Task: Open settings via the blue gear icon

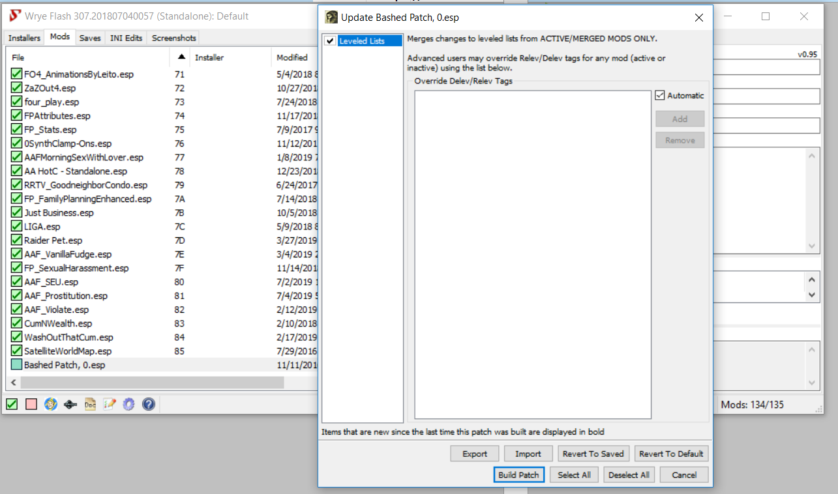Action: coord(129,405)
